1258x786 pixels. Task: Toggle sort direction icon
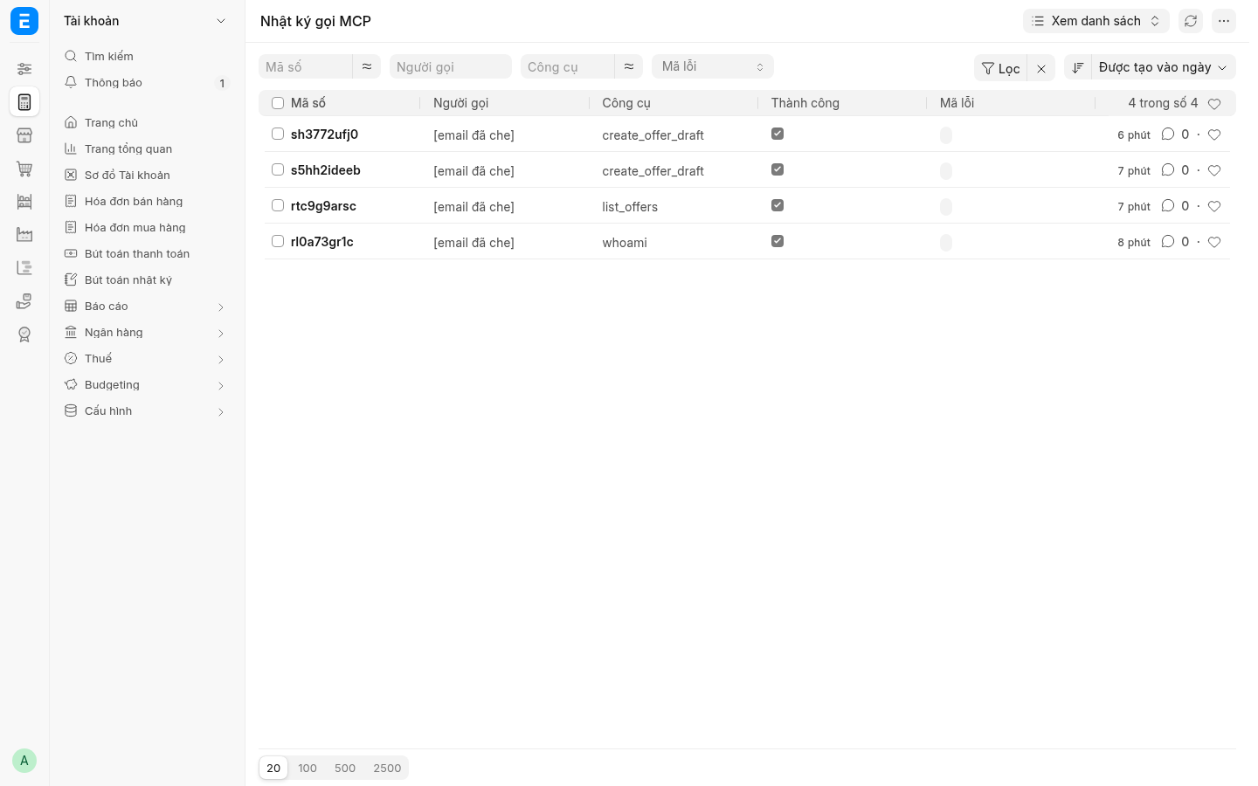pyautogui.click(x=1078, y=67)
